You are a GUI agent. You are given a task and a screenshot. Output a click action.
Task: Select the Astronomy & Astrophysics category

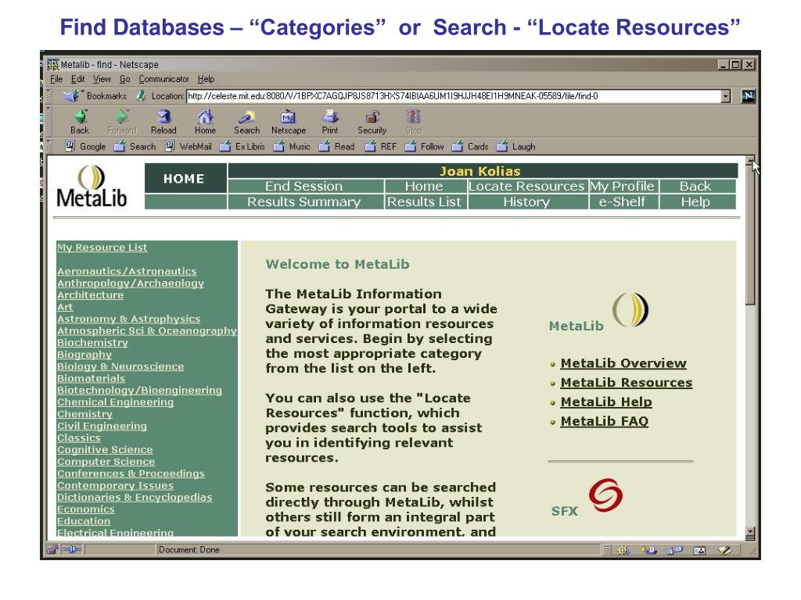coord(129,319)
